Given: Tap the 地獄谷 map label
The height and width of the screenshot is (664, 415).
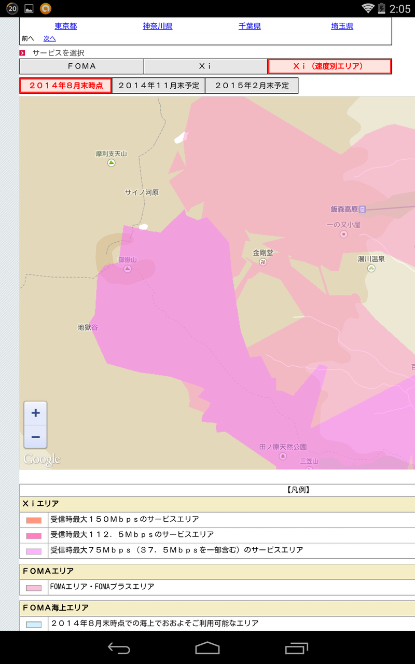Looking at the screenshot, I should tap(88, 327).
